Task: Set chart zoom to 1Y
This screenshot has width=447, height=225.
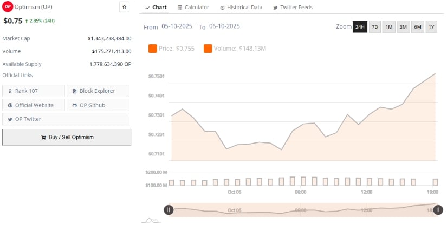Action: [431, 27]
